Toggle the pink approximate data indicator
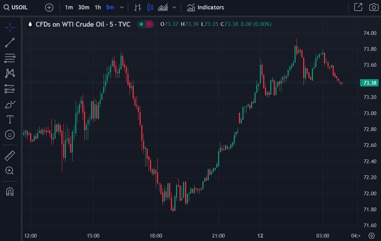The width and height of the screenshot is (381, 241). (149, 24)
